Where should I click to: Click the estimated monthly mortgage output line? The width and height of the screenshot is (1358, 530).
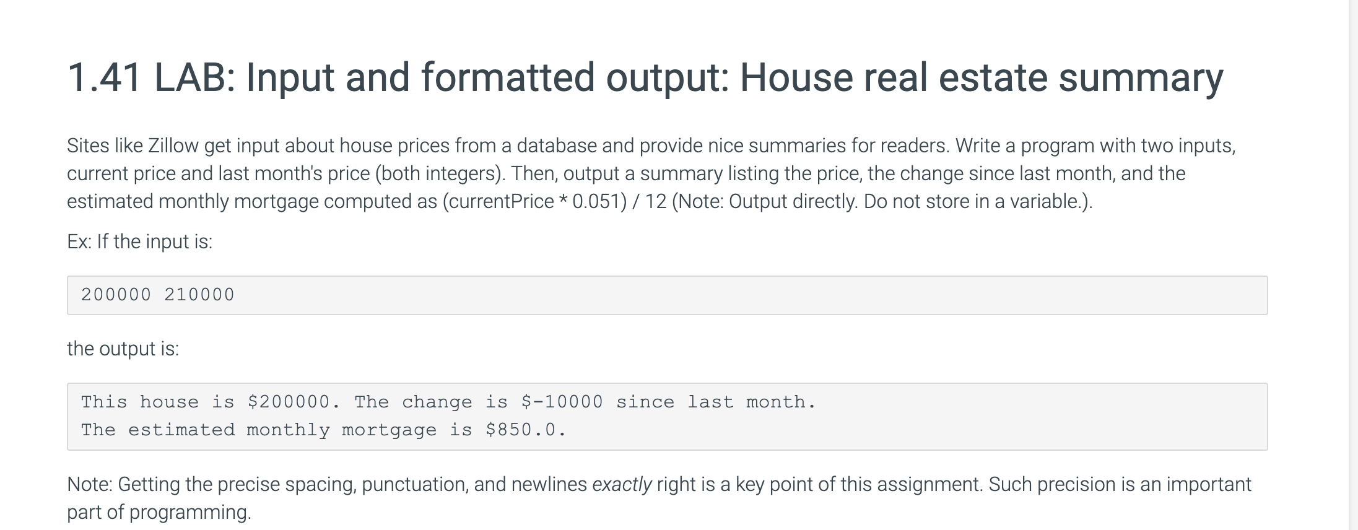click(323, 430)
